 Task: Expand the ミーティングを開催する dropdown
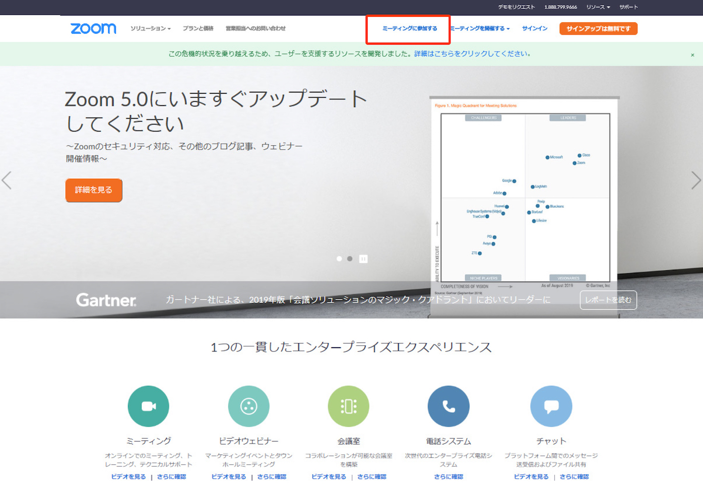(x=480, y=29)
